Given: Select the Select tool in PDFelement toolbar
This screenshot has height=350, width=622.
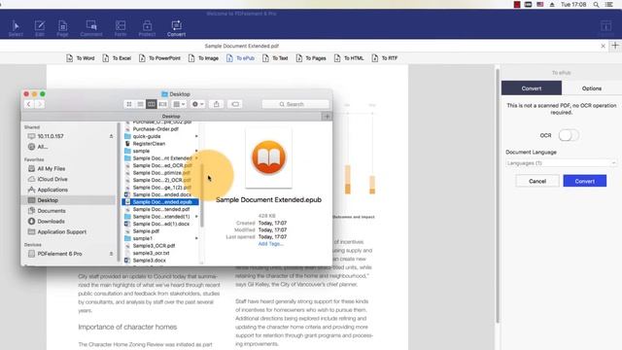Looking at the screenshot, I should pyautogui.click(x=16, y=28).
